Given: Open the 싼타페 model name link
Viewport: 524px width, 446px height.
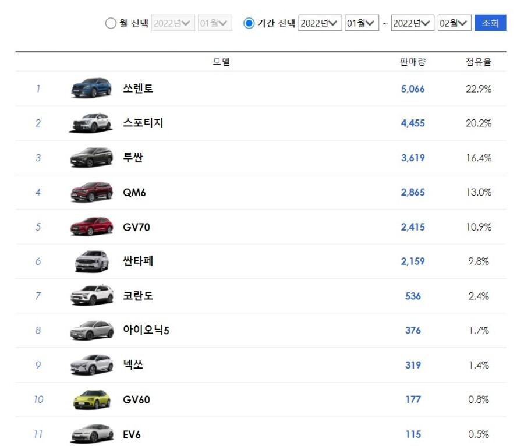Looking at the screenshot, I should pyautogui.click(x=138, y=261).
